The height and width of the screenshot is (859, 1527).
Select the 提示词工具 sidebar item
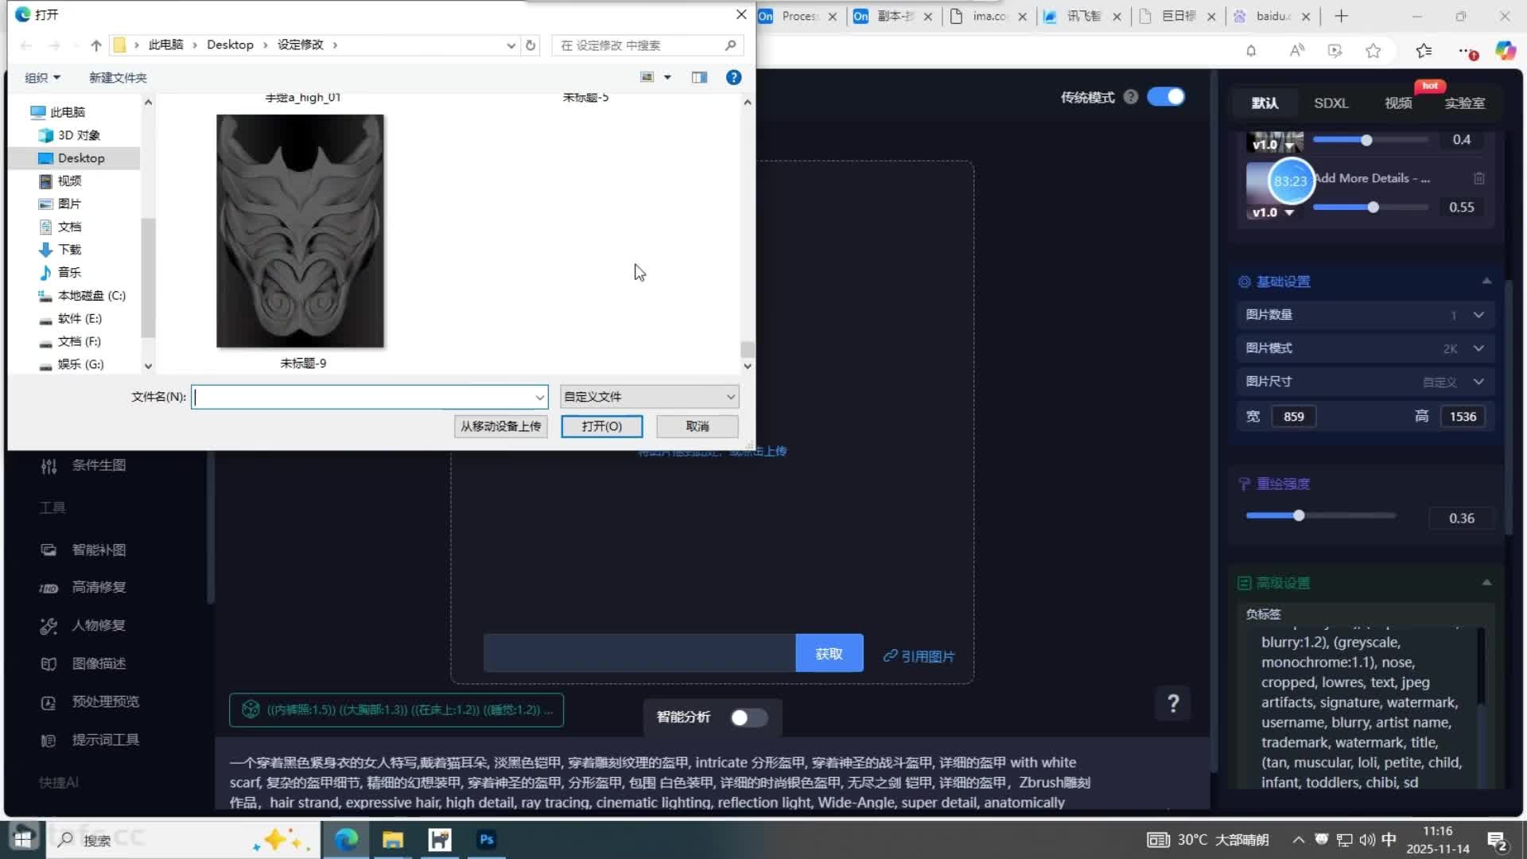[x=105, y=740]
